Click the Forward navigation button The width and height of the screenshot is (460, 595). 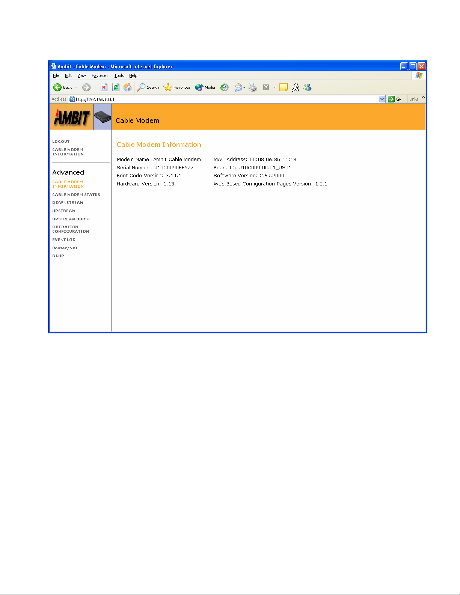(86, 87)
